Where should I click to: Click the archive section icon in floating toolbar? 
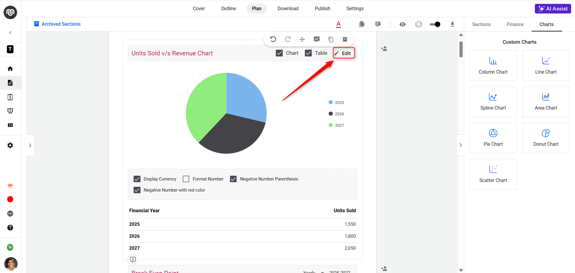345,39
